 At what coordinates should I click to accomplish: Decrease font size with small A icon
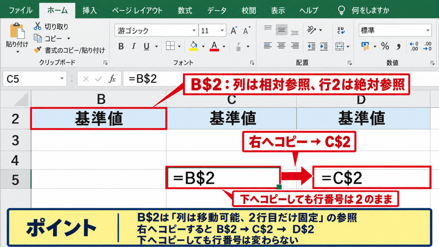(246, 31)
